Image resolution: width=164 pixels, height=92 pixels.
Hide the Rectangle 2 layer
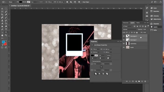point(124,36)
